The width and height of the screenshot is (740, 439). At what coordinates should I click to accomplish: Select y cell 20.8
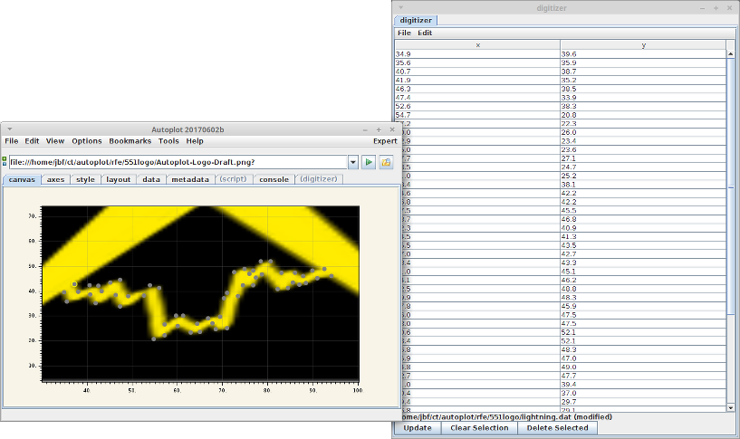[x=643, y=115]
